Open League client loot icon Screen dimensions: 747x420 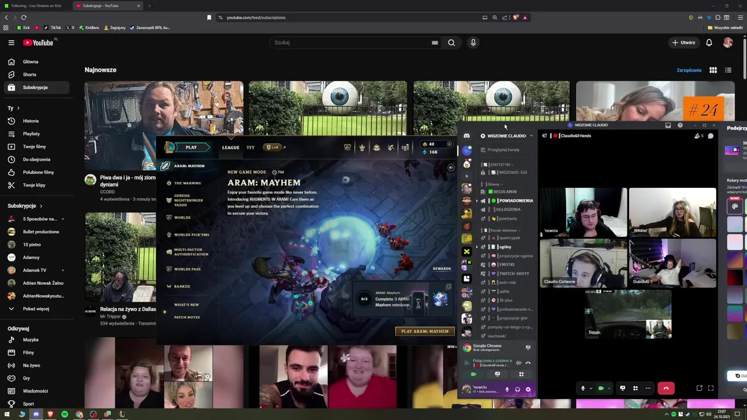click(391, 148)
